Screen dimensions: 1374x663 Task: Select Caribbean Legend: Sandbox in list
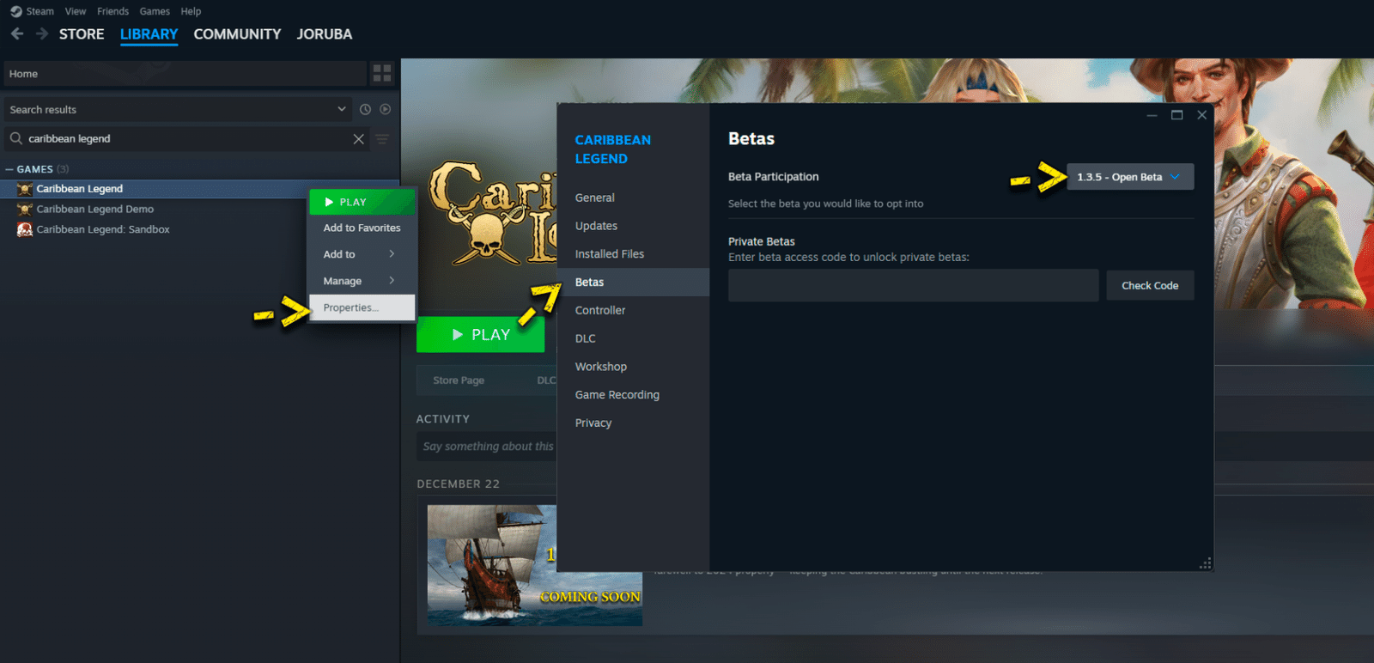pos(103,229)
